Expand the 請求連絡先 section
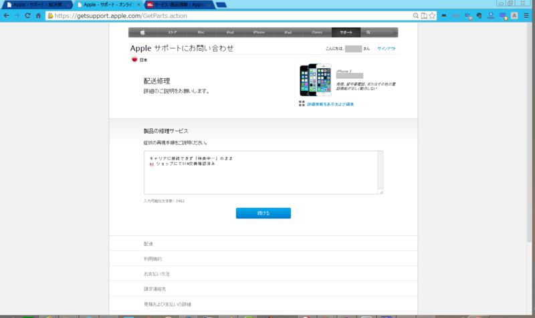The image size is (535, 318). 263,289
